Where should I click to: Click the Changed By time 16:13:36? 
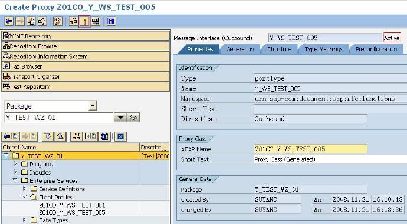(x=388, y=209)
